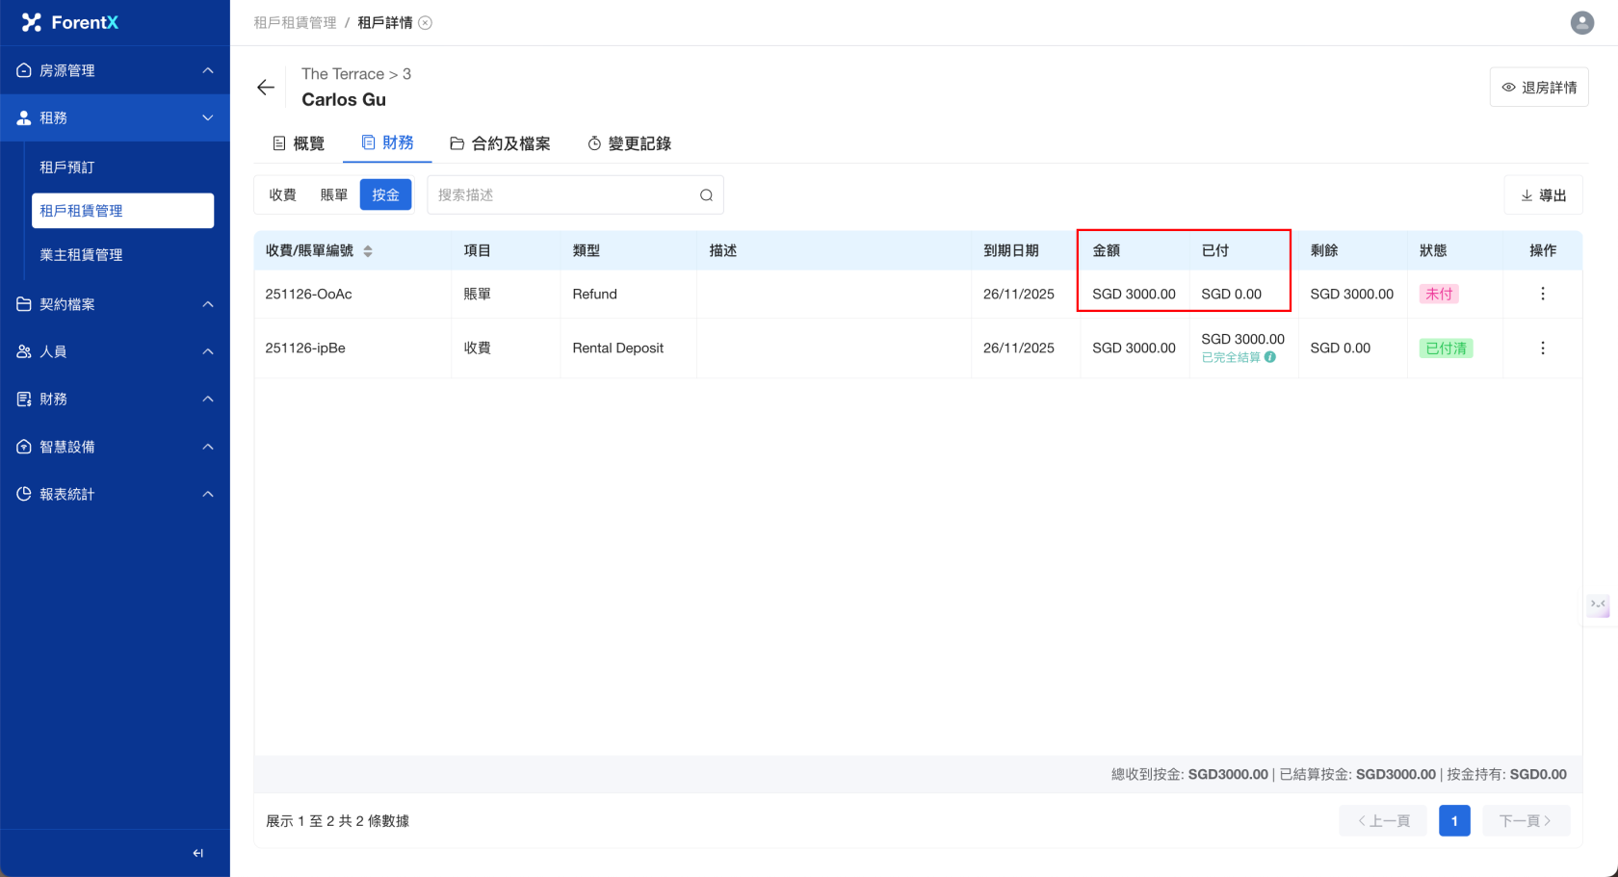Click the search magnifier icon
This screenshot has height=877, width=1618.
point(706,195)
